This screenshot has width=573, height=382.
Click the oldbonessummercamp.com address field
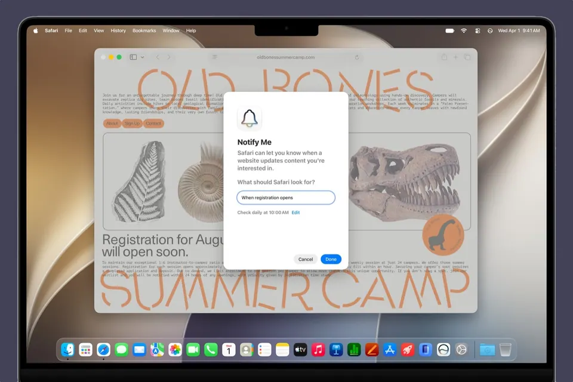286,57
